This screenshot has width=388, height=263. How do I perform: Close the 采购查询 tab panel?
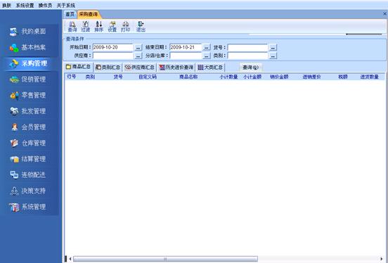click(384, 14)
